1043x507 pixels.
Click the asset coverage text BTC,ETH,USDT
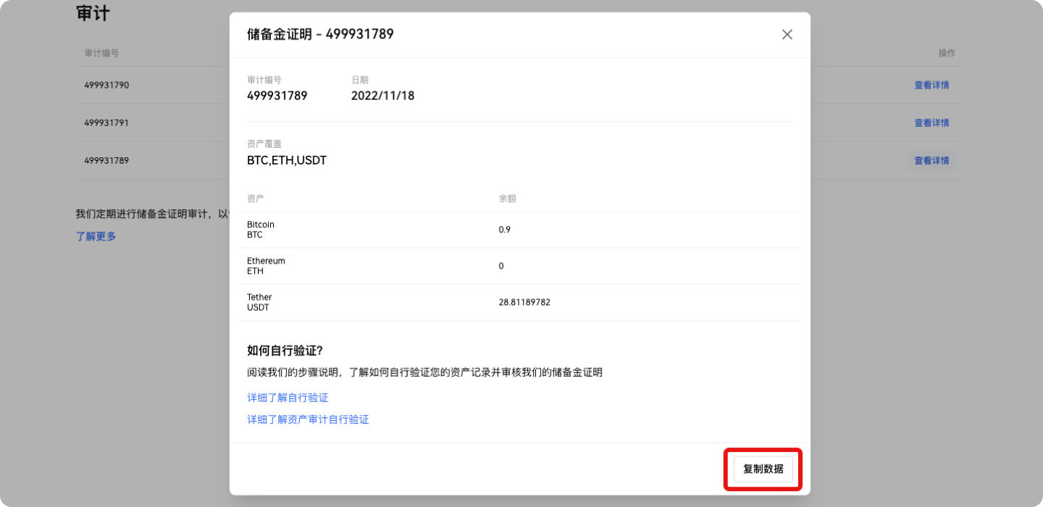287,161
